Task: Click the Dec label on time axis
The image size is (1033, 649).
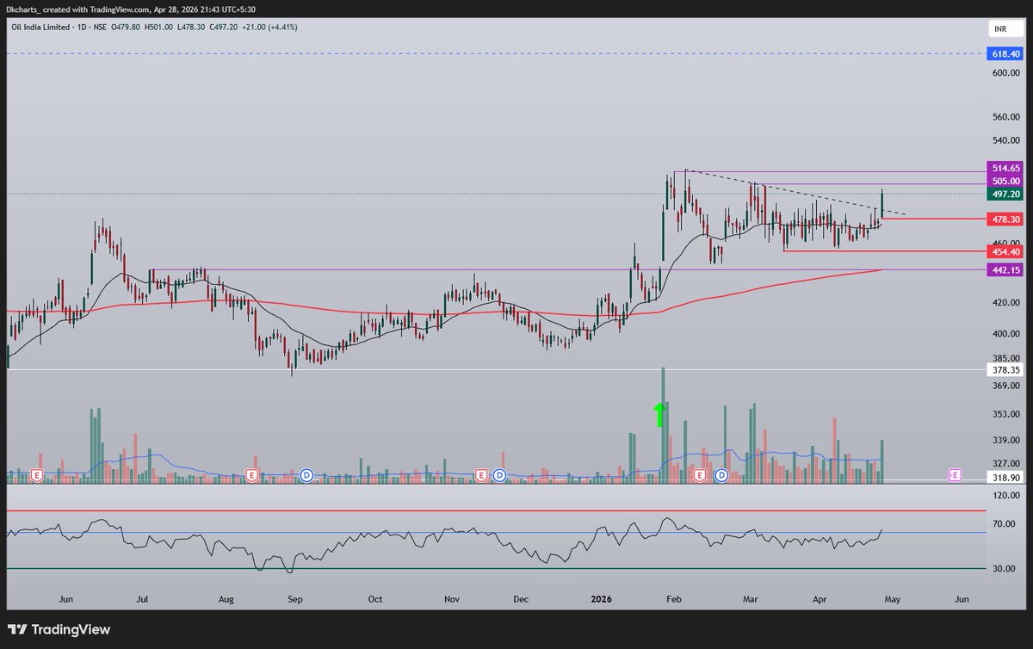Action: [x=520, y=598]
